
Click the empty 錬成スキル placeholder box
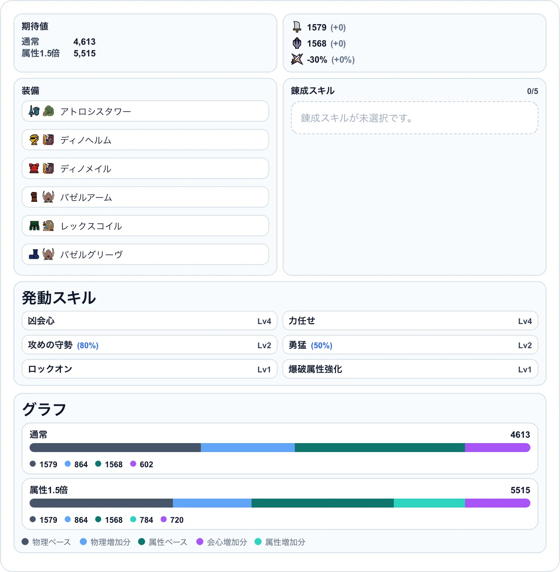click(414, 118)
